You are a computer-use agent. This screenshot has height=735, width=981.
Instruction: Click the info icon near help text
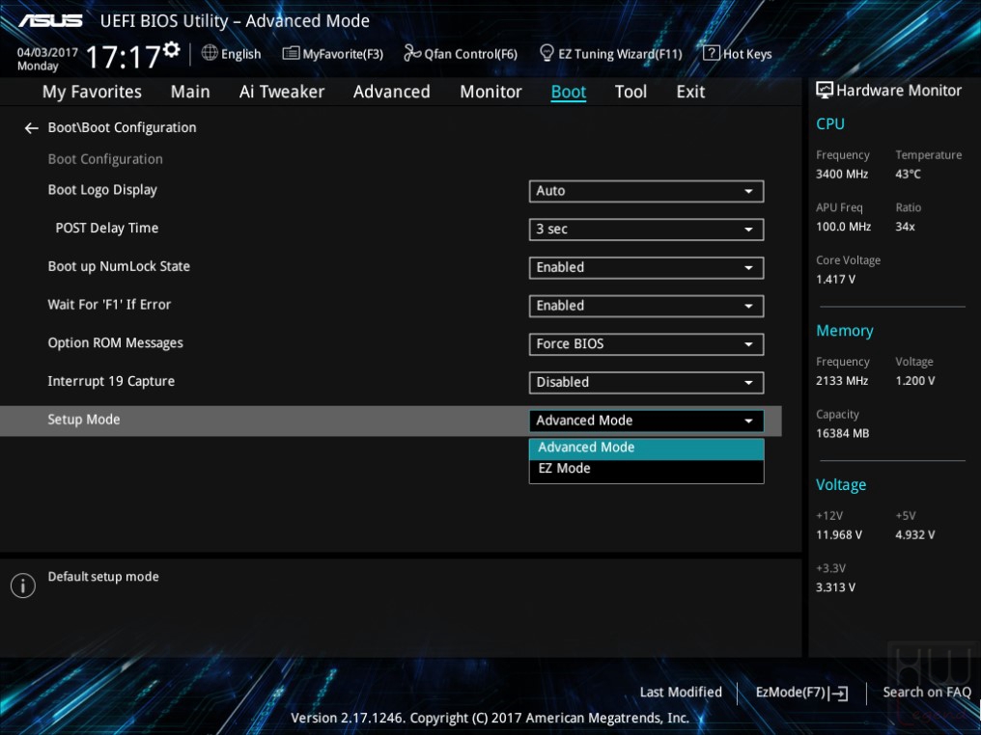(x=23, y=585)
